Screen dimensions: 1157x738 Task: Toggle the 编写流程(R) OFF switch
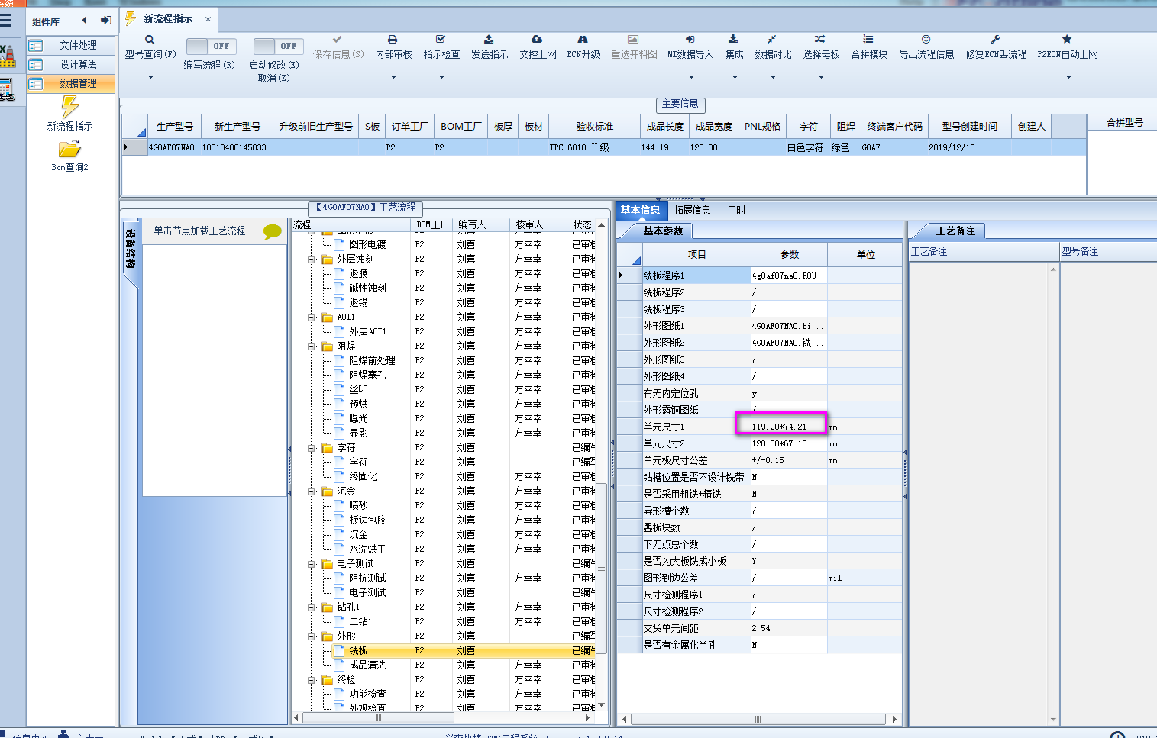click(x=212, y=46)
